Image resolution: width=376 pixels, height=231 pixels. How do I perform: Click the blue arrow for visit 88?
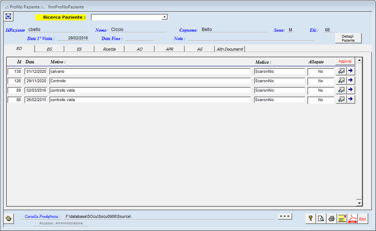351,100
